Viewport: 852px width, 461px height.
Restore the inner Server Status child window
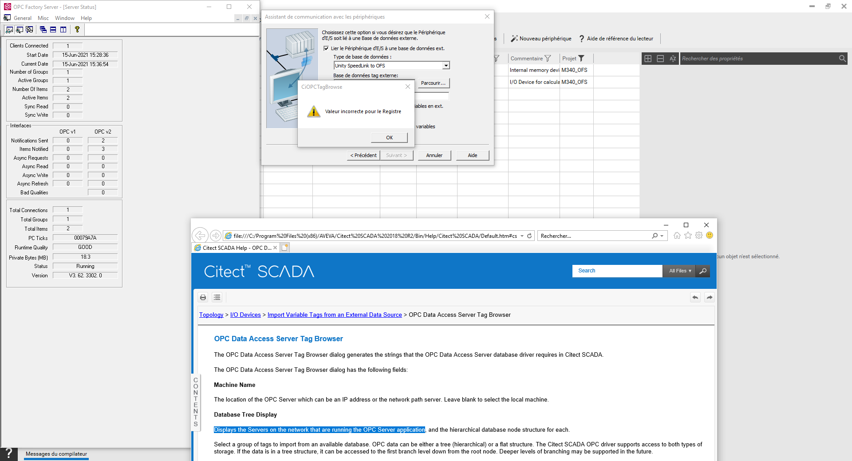pos(246,18)
